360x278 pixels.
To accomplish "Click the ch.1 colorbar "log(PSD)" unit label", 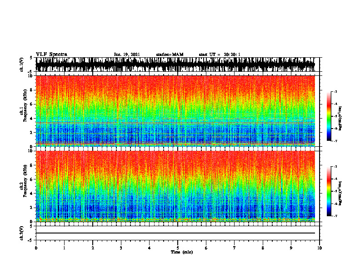I will pyautogui.click(x=340, y=119).
